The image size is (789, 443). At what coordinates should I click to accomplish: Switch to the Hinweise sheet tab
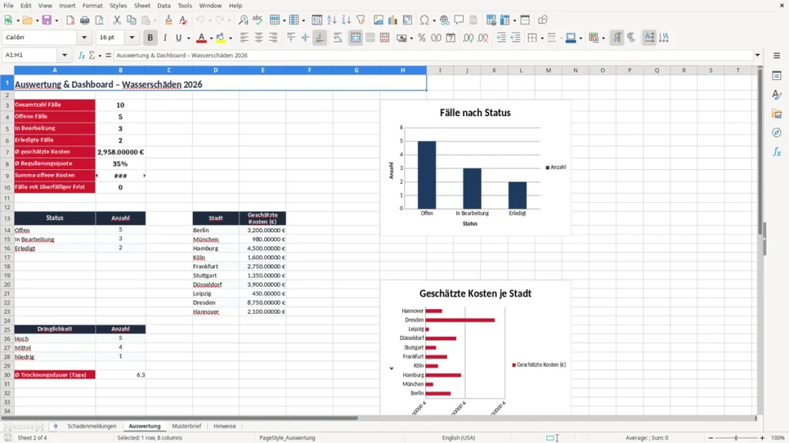point(224,426)
